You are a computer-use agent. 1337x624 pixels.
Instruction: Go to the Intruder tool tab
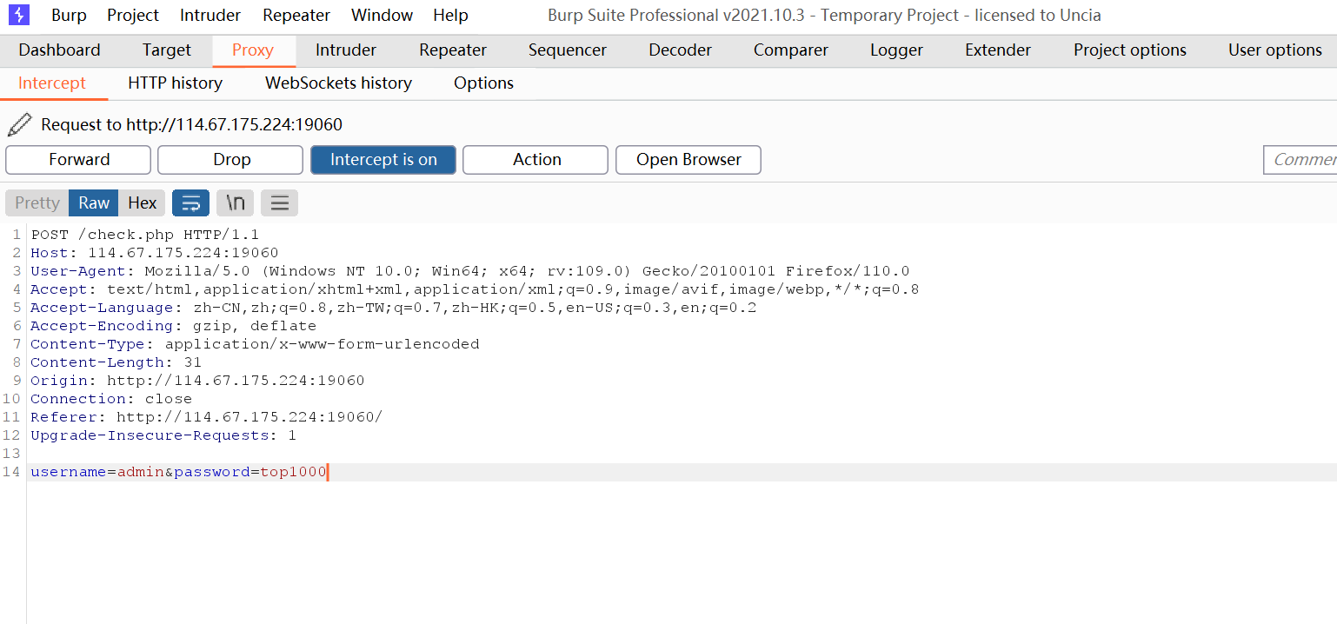[346, 50]
